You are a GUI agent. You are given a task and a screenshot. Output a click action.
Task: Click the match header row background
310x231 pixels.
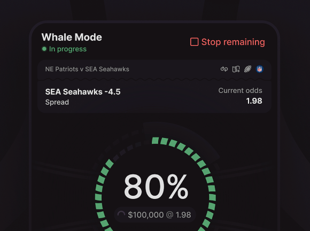pos(154,70)
